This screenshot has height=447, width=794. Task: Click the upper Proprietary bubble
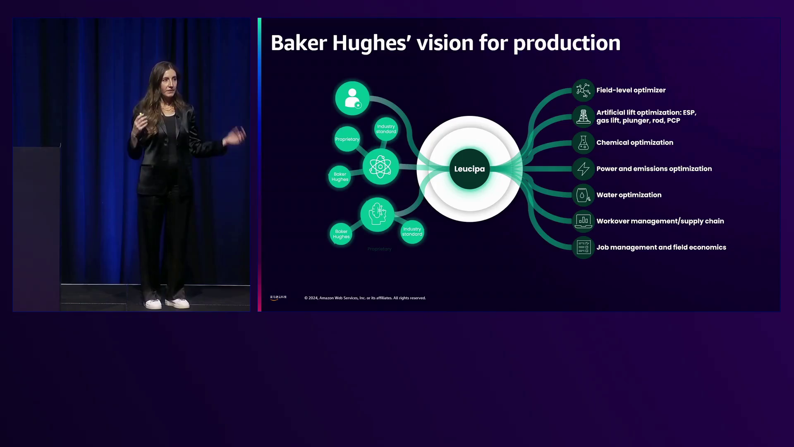[347, 139]
